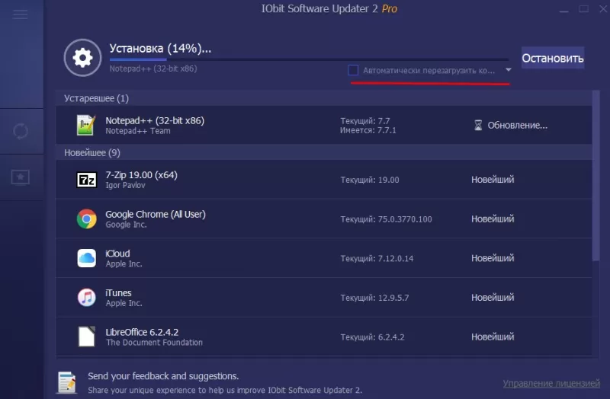Click Текущий: 7.12.0.14 iCloud version

[377, 258]
